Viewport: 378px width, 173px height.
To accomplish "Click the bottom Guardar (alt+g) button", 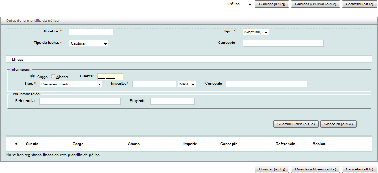I will point(272,169).
